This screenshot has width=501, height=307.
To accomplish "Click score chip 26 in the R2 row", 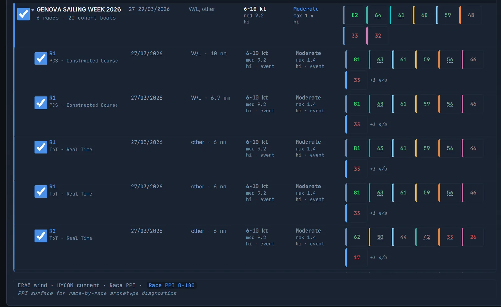I will [473, 237].
